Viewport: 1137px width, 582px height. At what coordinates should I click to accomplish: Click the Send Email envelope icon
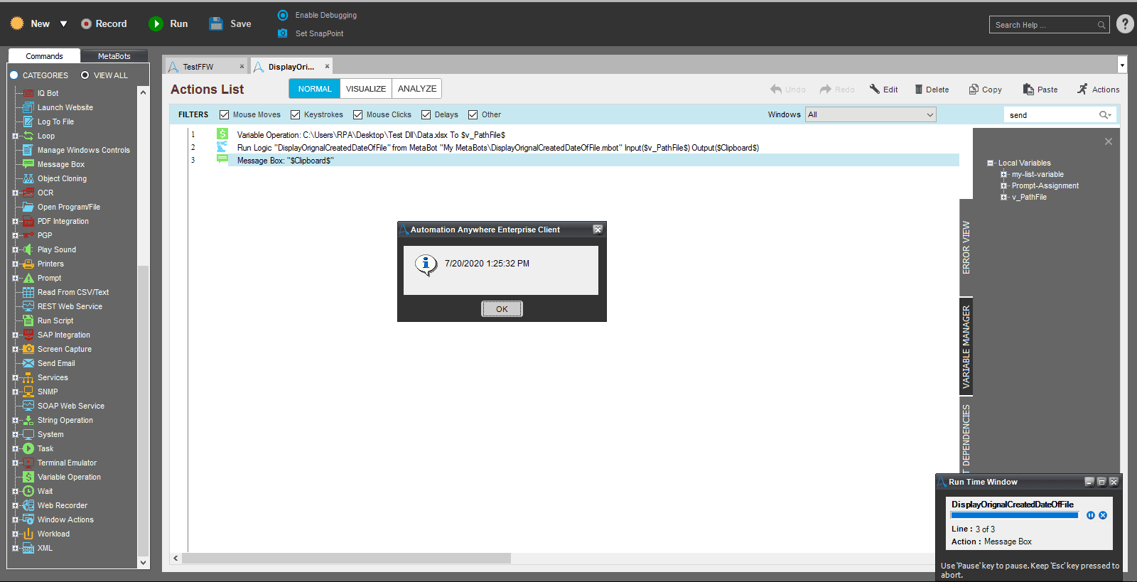pos(28,363)
